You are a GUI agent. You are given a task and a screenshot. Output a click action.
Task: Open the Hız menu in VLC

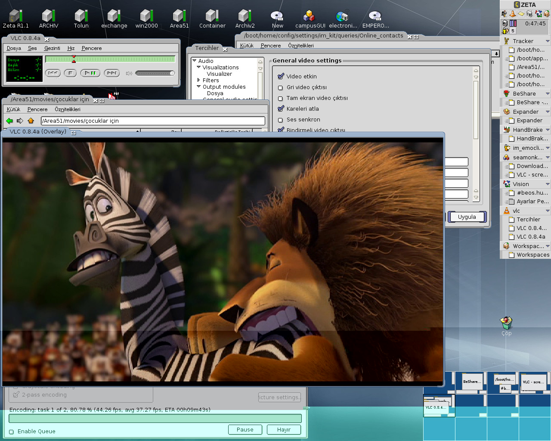click(71, 48)
